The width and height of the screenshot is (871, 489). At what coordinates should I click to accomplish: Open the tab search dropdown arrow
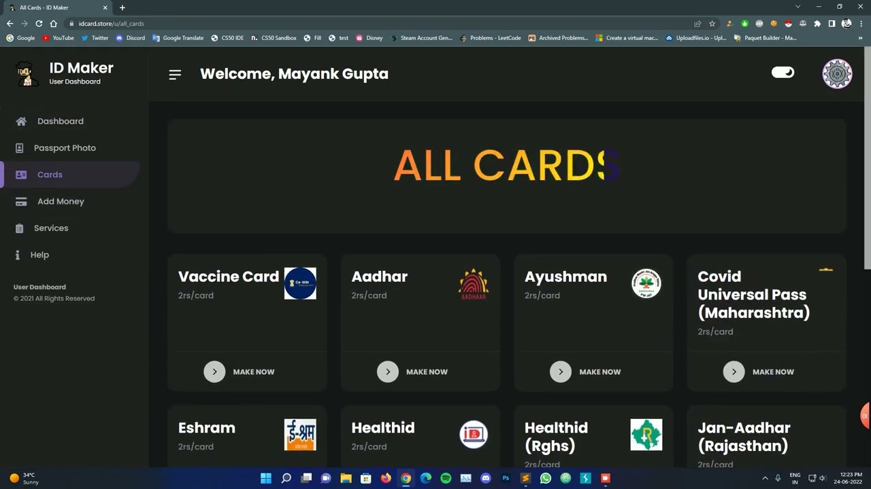coord(798,7)
